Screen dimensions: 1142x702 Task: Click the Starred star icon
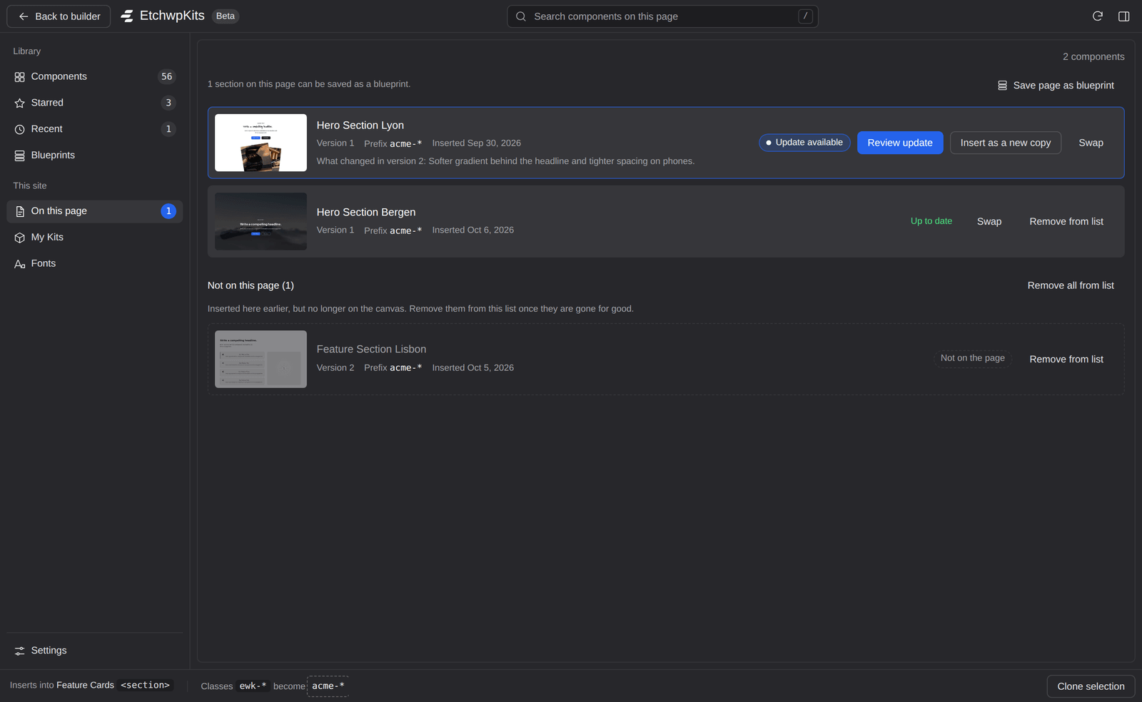[20, 103]
